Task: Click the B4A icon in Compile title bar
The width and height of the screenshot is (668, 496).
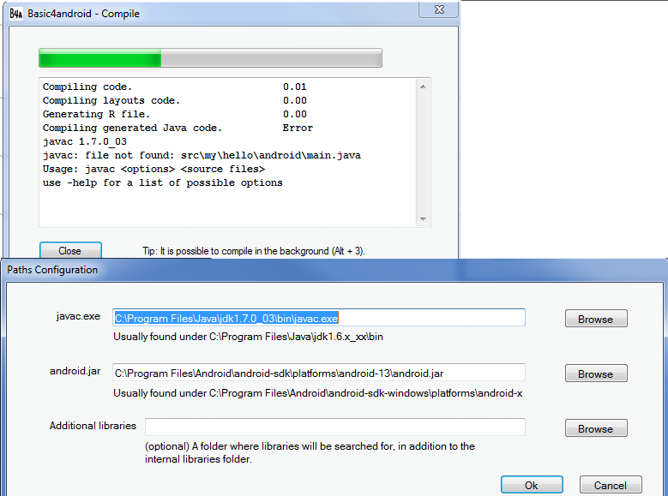Action: 15,14
